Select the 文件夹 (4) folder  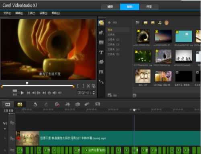coord(113,49)
